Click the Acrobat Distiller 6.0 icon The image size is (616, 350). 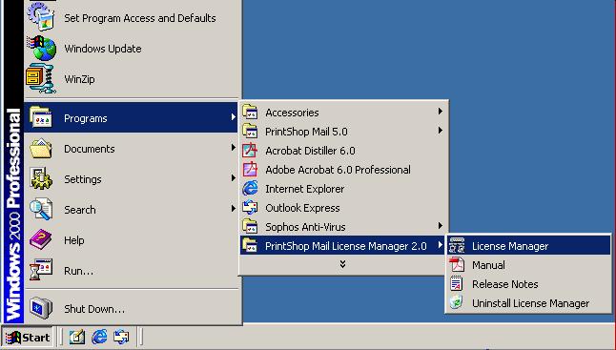coord(250,151)
